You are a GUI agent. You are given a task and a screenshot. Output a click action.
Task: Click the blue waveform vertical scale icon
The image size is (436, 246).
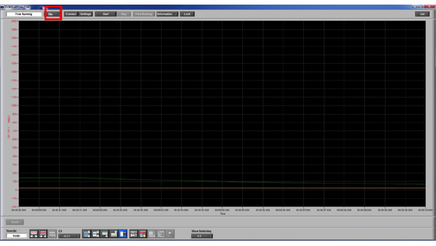pyautogui.click(x=87, y=234)
